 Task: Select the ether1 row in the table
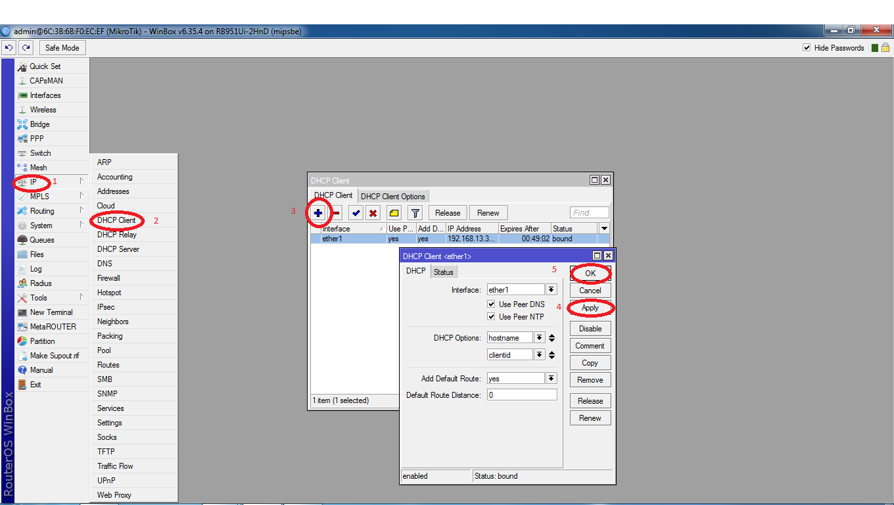(460, 239)
